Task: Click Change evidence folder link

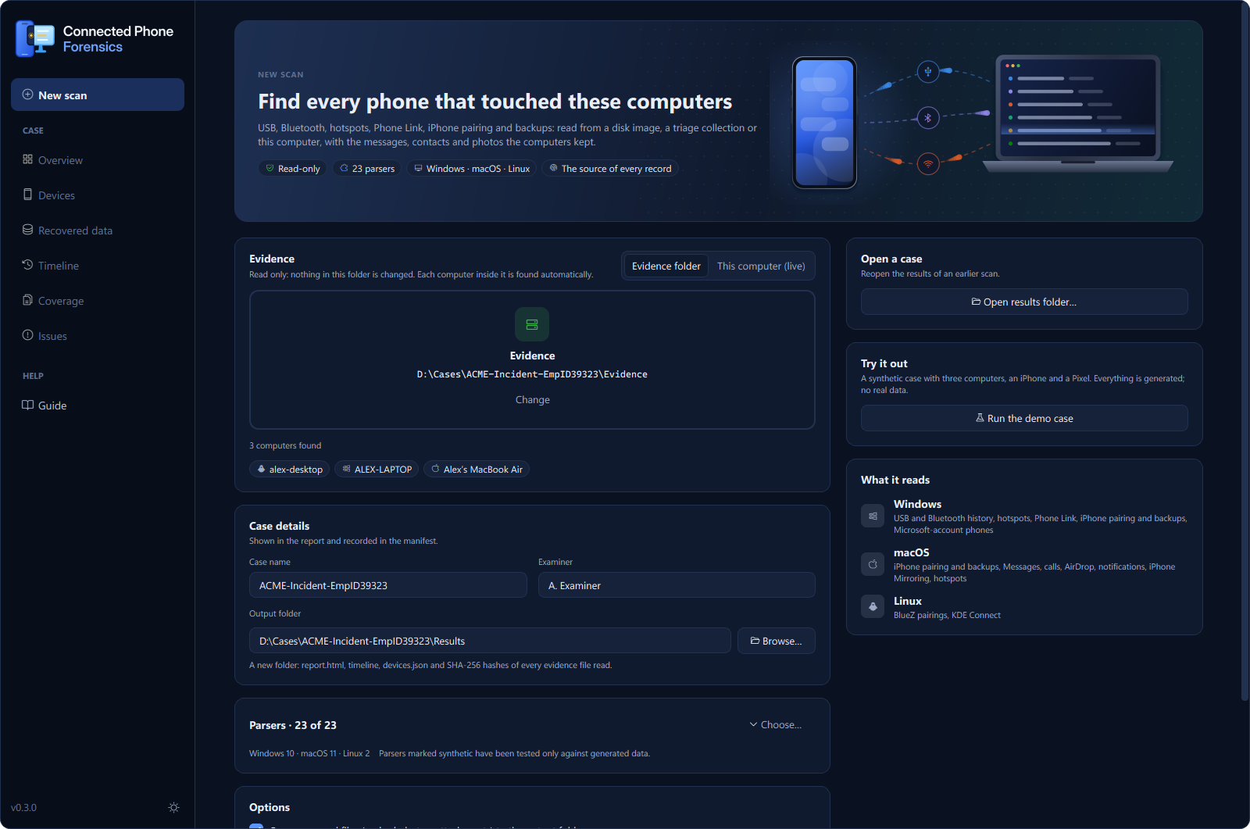Action: point(533,399)
